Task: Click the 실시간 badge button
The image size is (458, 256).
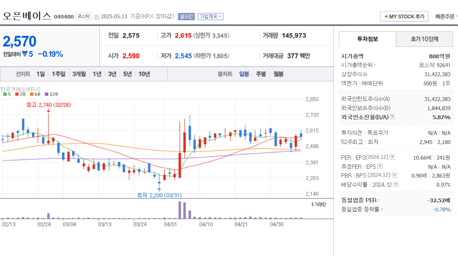Action: (x=186, y=17)
